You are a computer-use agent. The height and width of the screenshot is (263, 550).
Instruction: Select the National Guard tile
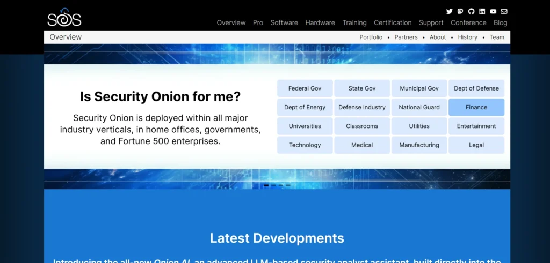coord(419,107)
